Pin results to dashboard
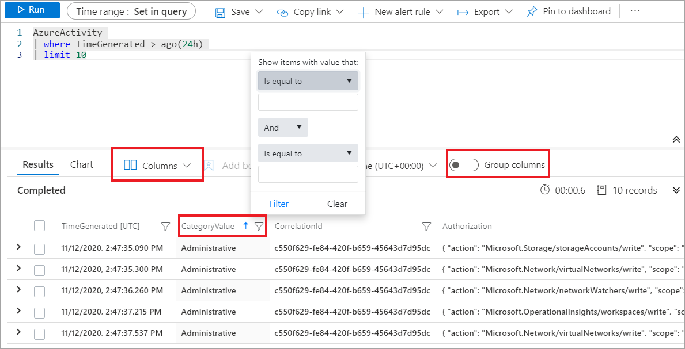The image size is (685, 349). click(x=568, y=11)
